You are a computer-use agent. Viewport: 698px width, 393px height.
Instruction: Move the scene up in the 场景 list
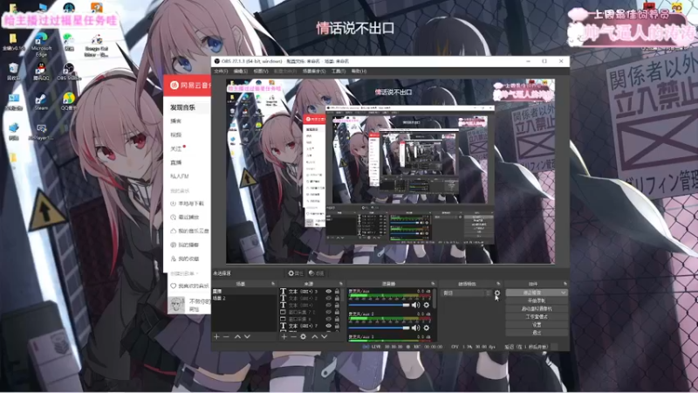click(x=237, y=337)
